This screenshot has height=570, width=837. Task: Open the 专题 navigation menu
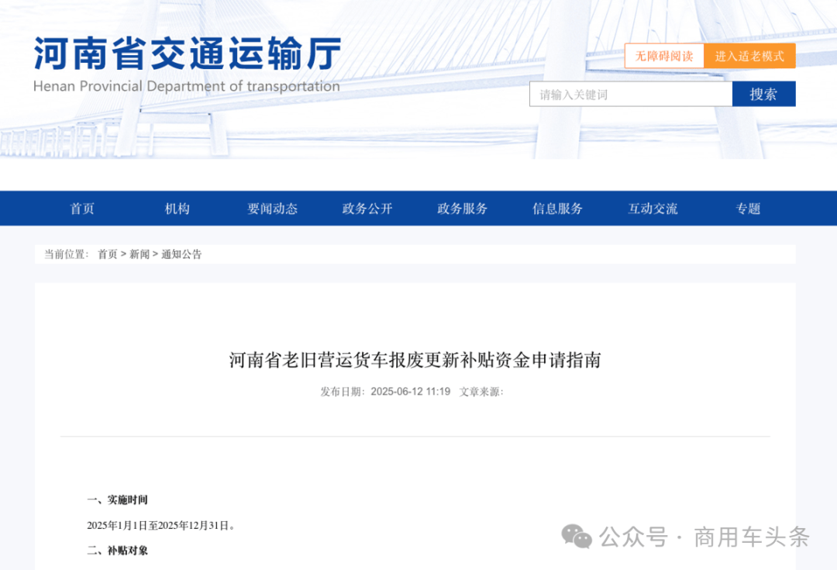pos(748,209)
